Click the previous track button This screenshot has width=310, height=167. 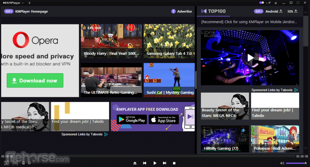point(145,163)
